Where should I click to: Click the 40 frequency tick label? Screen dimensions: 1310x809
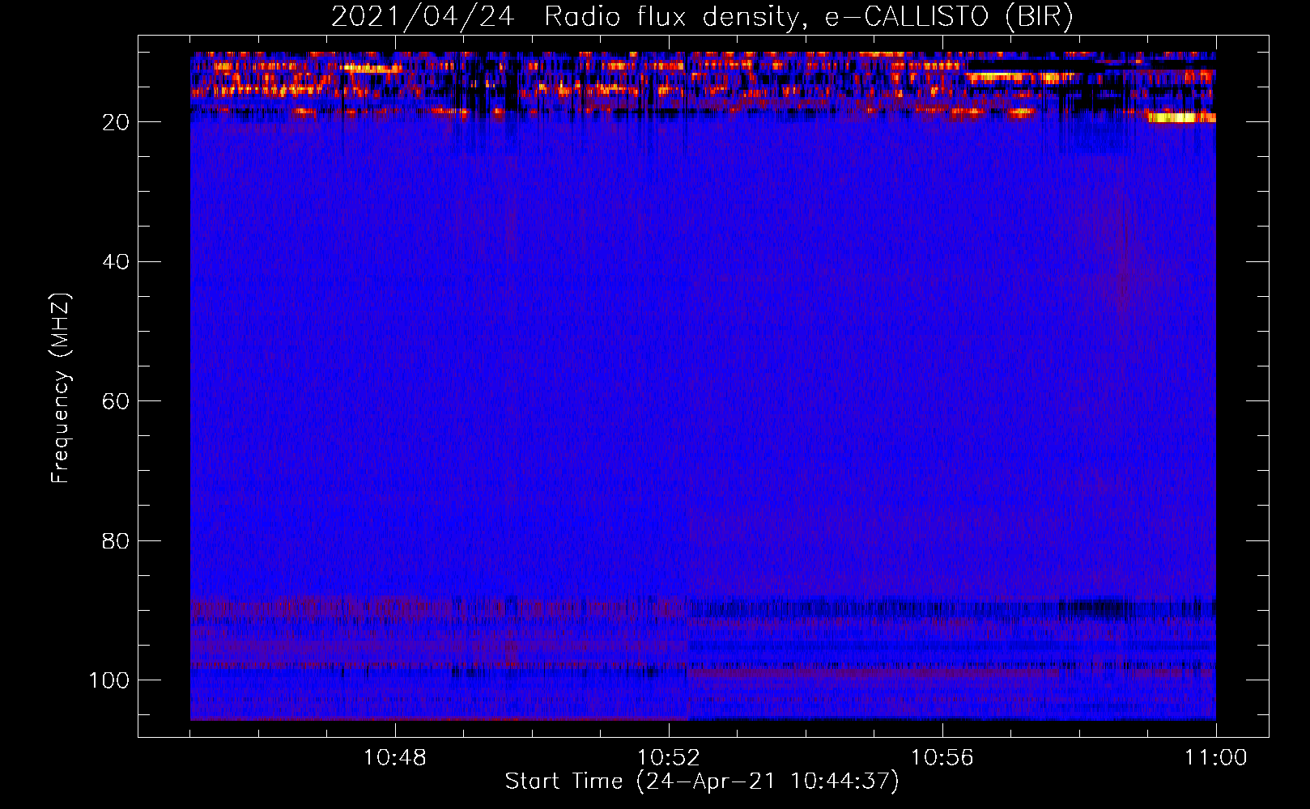click(116, 262)
